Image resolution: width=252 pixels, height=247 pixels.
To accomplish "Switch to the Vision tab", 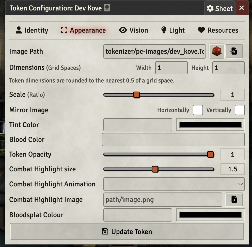I will pyautogui.click(x=134, y=30).
